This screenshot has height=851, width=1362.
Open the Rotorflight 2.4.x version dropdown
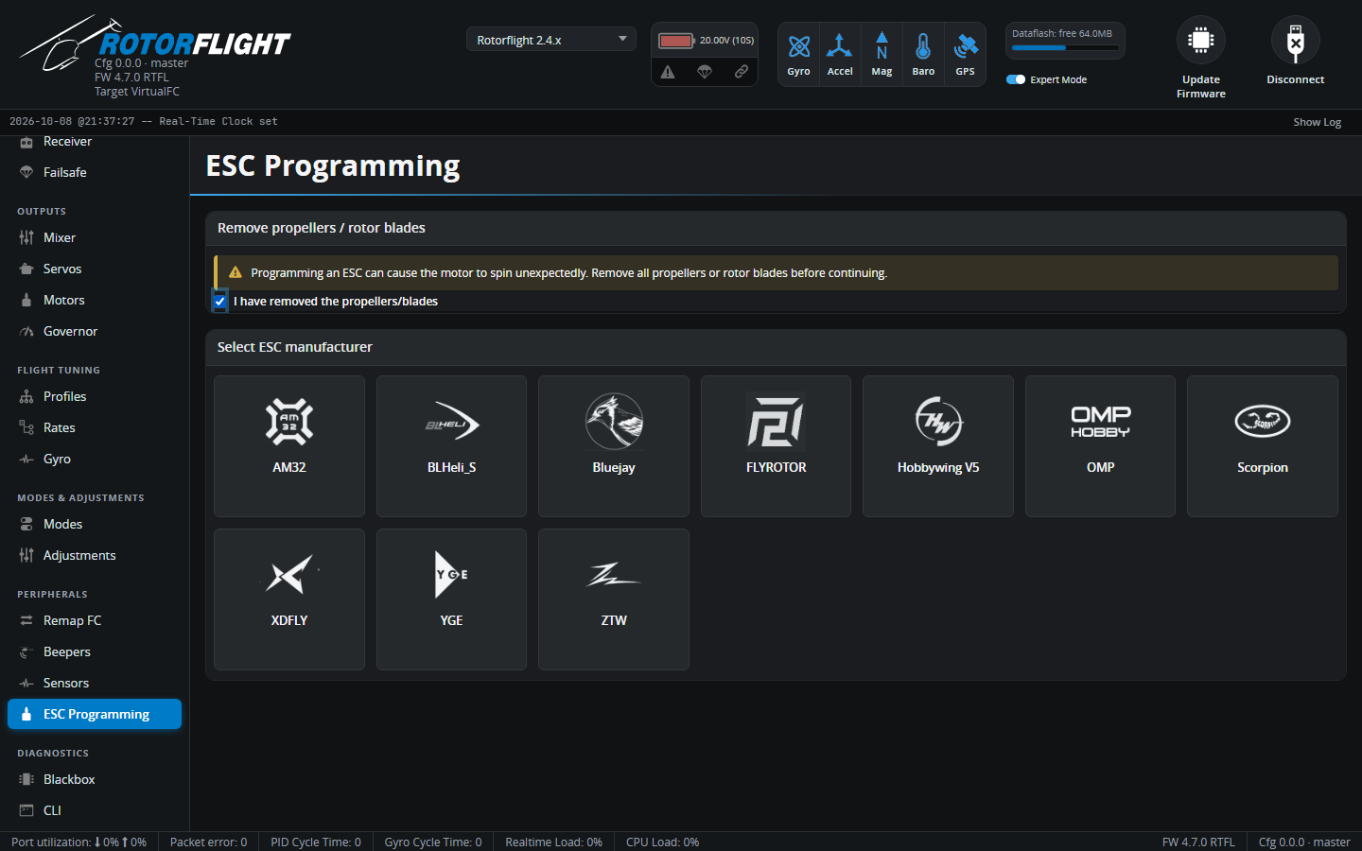point(550,40)
